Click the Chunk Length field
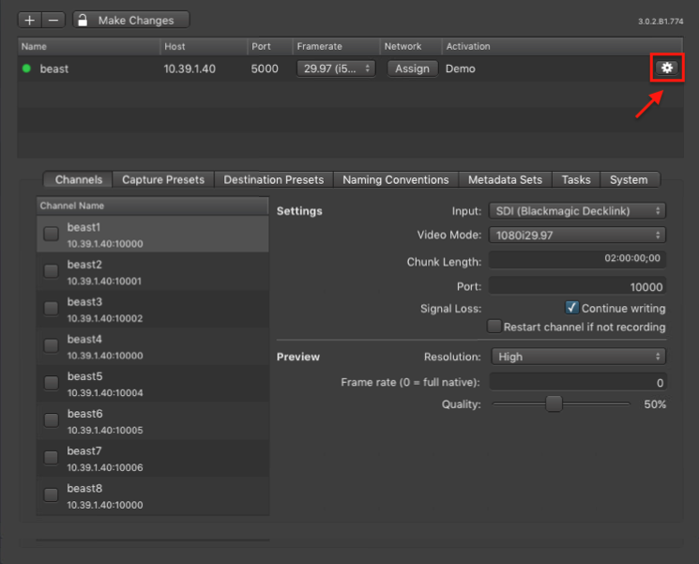Screen dimensions: 699x564 tap(577, 259)
